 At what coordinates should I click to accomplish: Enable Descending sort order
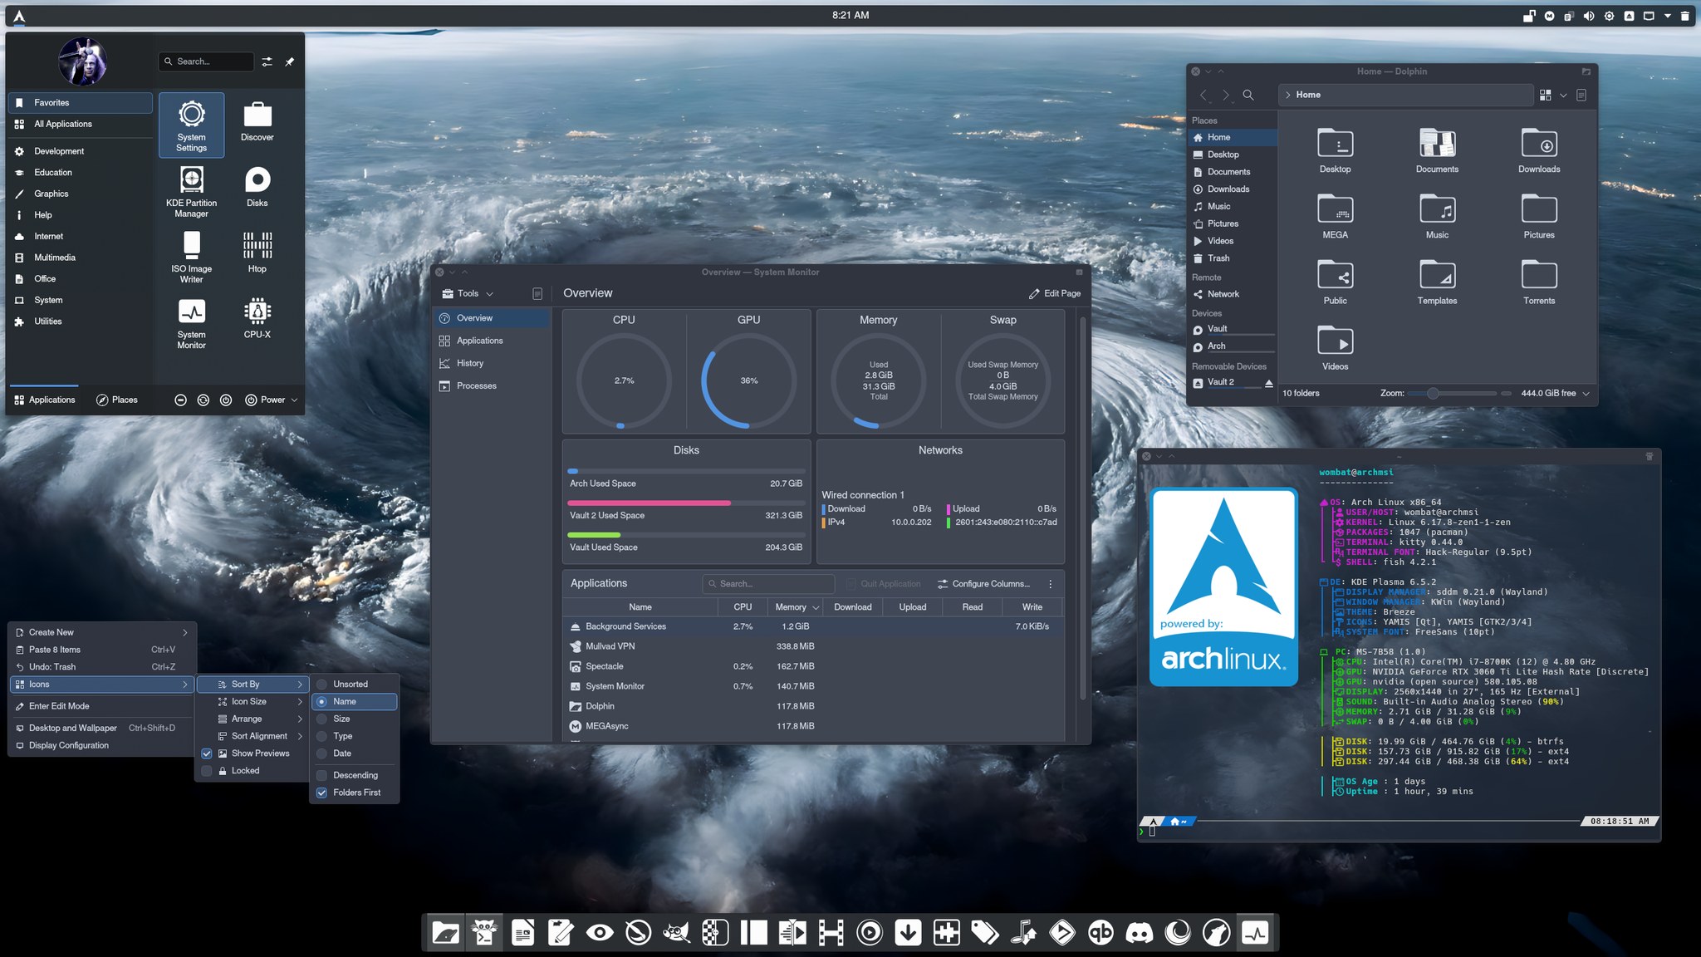(355, 775)
